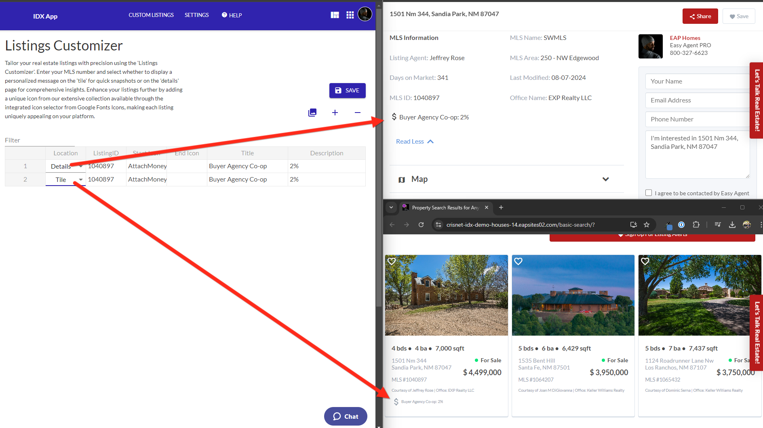Screen dimensions: 763x428
Task: Favorite the 1501 Nm 344 listing heart
Action: coord(392,261)
